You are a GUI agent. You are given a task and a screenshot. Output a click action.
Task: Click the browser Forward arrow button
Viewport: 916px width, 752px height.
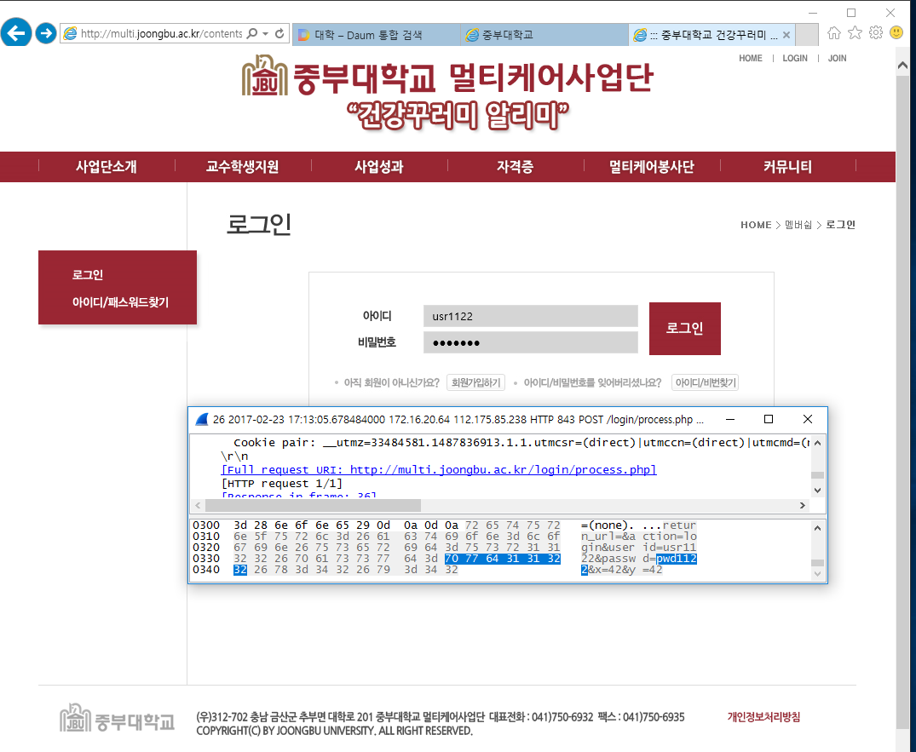pyautogui.click(x=45, y=33)
